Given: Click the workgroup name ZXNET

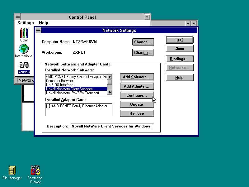Looking at the screenshot, I should (79, 52).
